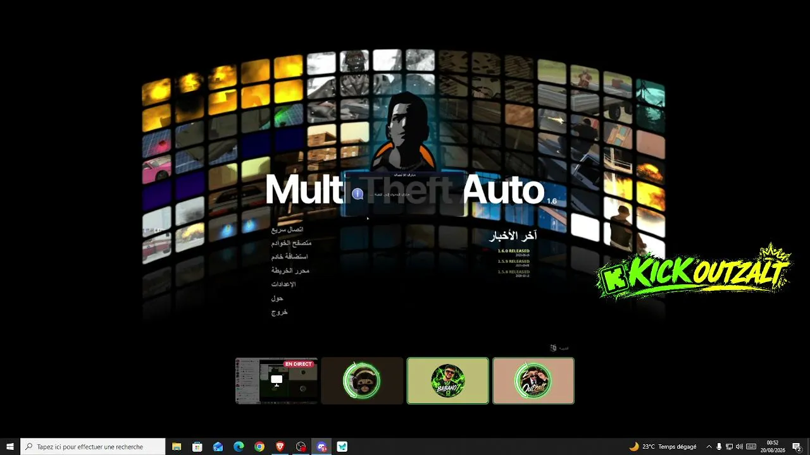Open the teal bird app in the taskbar
Image resolution: width=810 pixels, height=455 pixels.
pyautogui.click(x=342, y=447)
